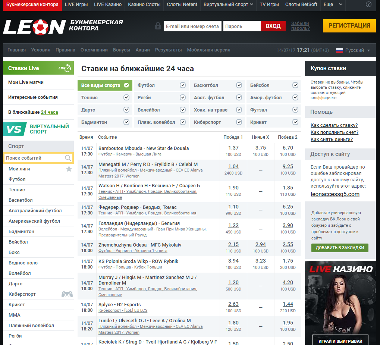This screenshot has height=345, width=380.
Task: Toggle the Дартс filter checkbox
Action: tap(126, 110)
